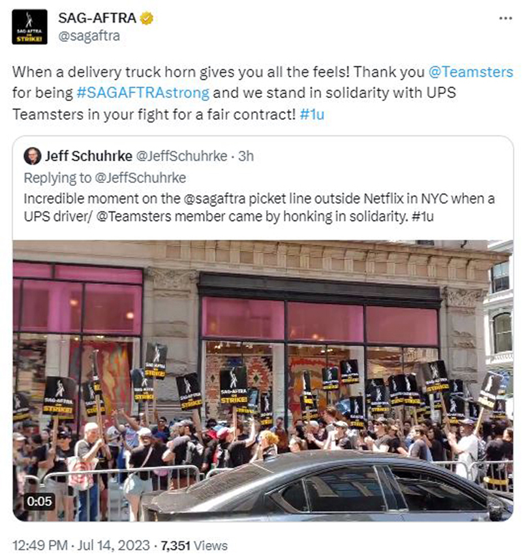This screenshot has width=522, height=558.
Task: Open the 12:49 PM tweet timestamp
Action: [40, 546]
